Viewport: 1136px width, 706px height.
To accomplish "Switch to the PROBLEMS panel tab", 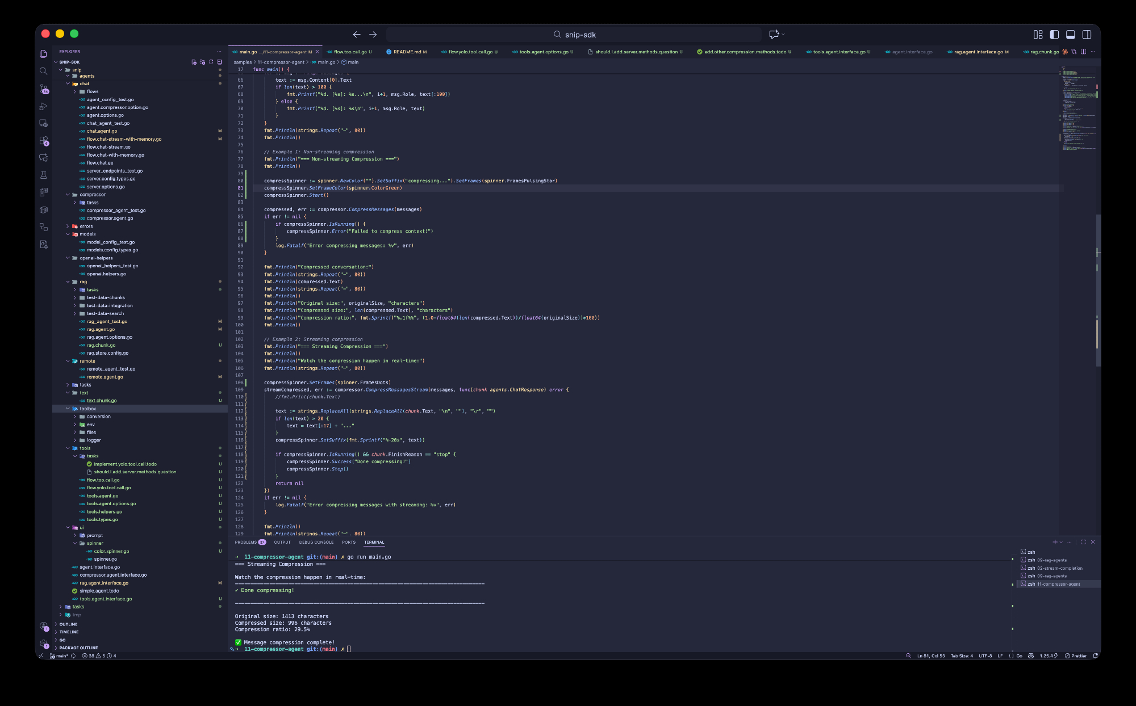I will 246,542.
